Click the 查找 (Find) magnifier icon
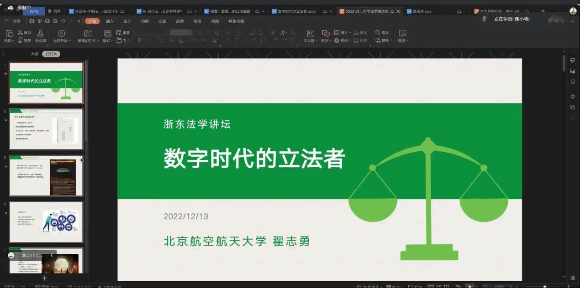This screenshot has width=580, height=288. tap(378, 33)
